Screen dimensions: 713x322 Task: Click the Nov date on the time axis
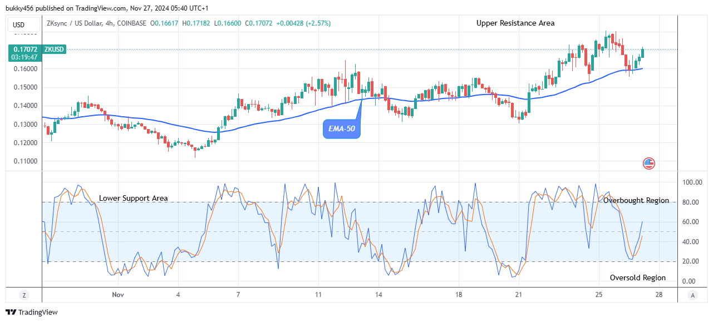[x=117, y=294]
